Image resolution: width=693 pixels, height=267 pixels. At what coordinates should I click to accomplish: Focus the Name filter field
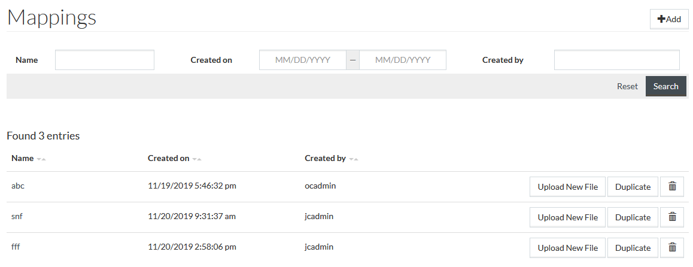point(105,60)
